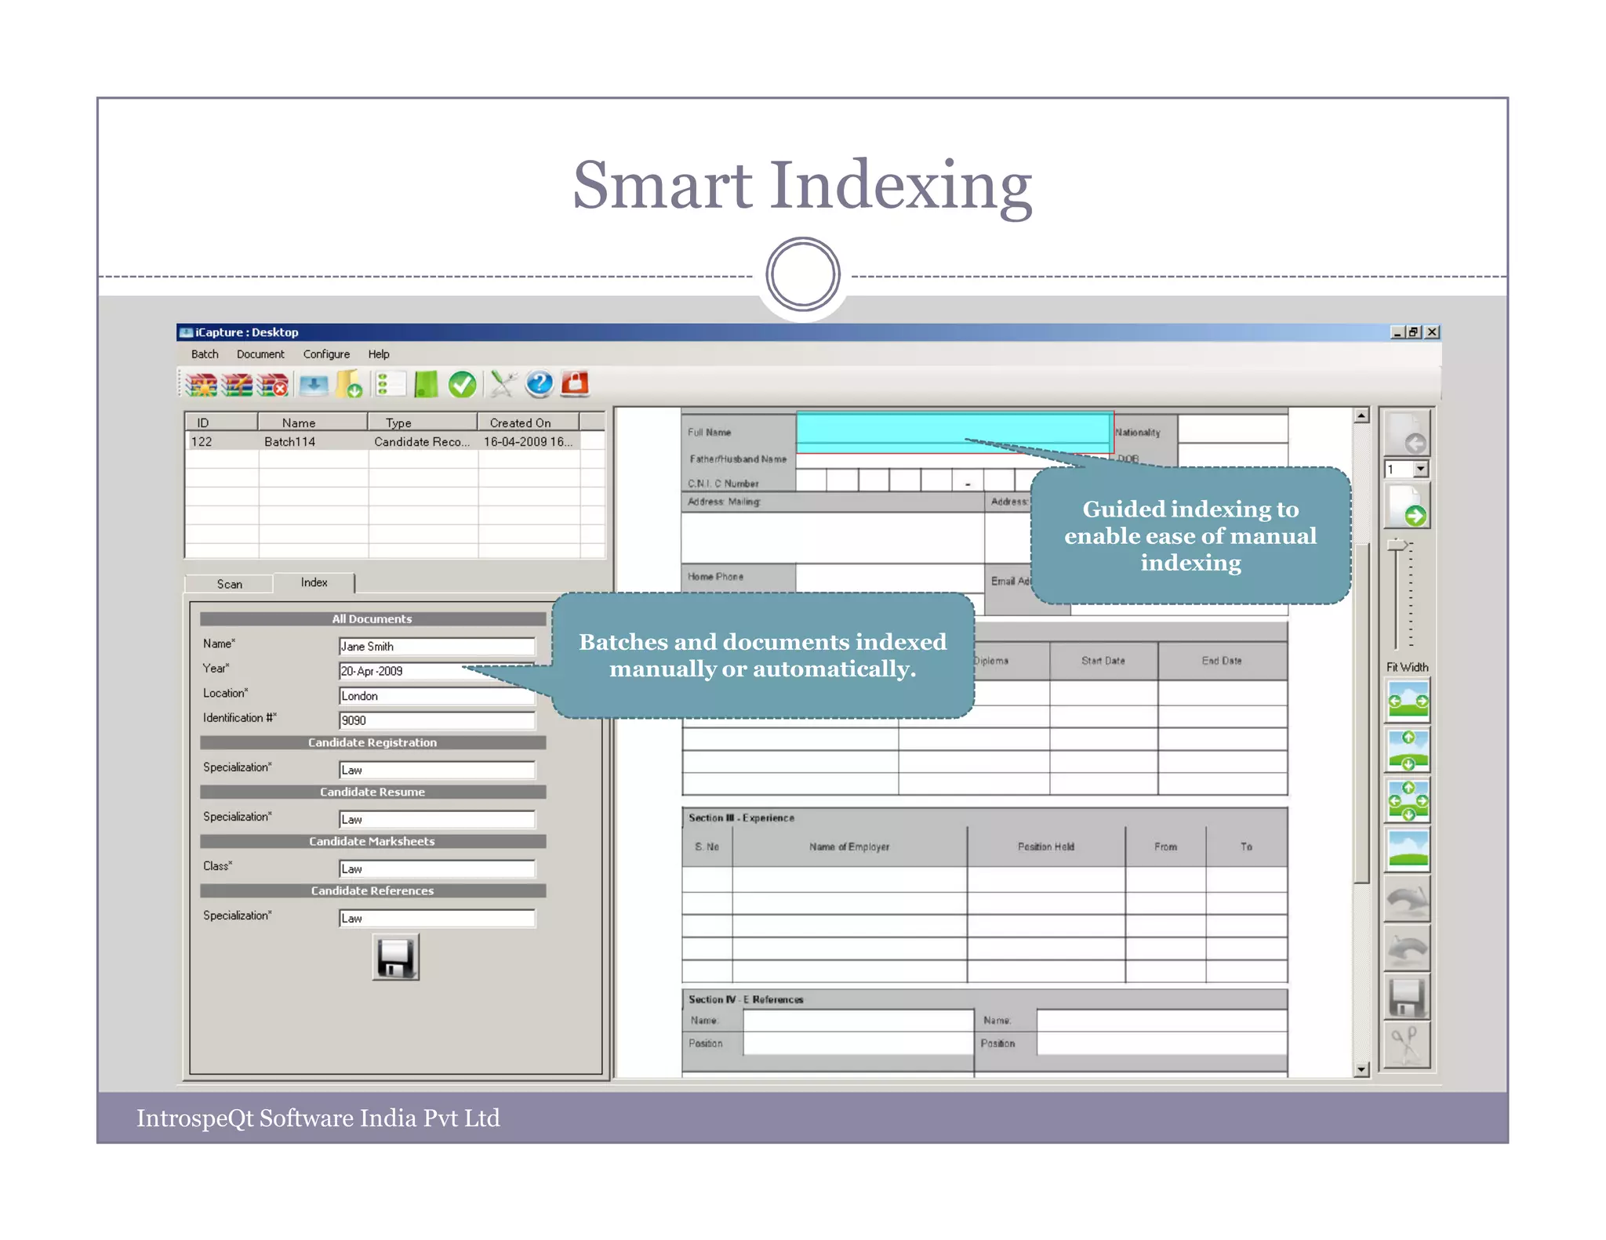The image size is (1606, 1240).
Task: Click the Location field containing London
Action: (437, 696)
